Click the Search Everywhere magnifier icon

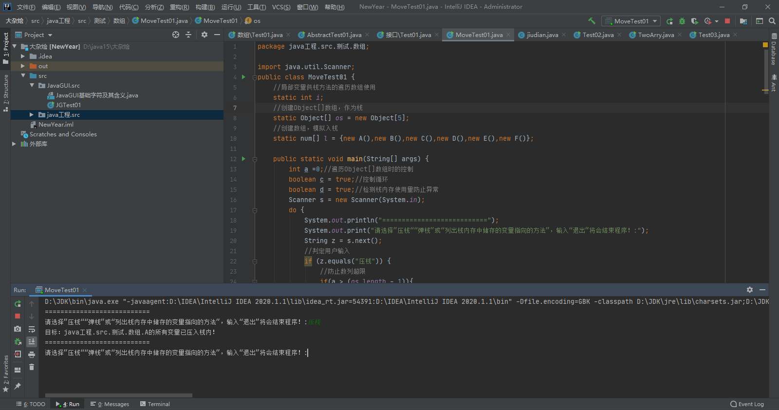(772, 21)
